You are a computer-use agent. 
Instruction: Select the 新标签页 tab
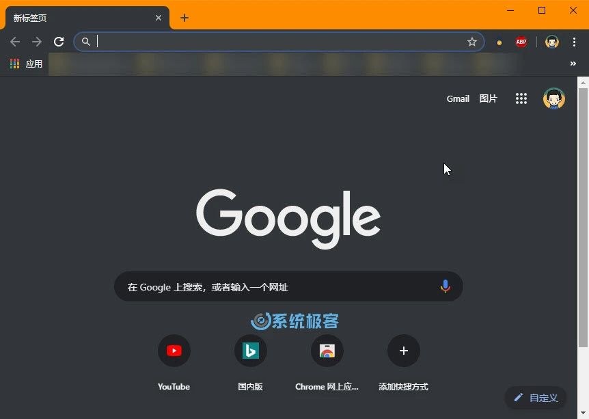click(87, 18)
